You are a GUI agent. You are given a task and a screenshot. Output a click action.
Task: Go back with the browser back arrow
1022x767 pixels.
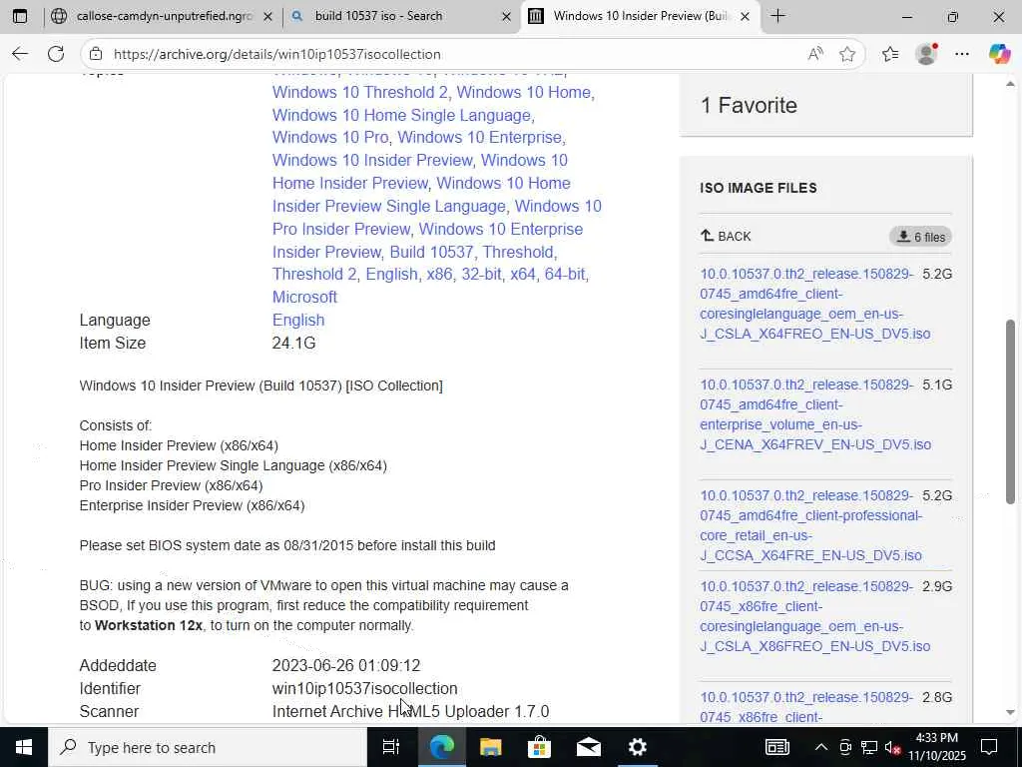[20, 54]
